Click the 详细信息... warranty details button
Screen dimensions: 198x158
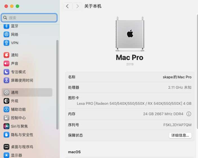(x=180, y=135)
